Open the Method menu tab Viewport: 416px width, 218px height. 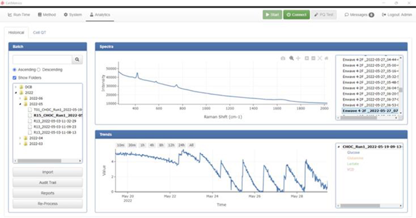coord(47,15)
